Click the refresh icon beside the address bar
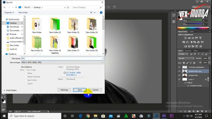The height and width of the screenshot is (119, 212). coord(68,7)
